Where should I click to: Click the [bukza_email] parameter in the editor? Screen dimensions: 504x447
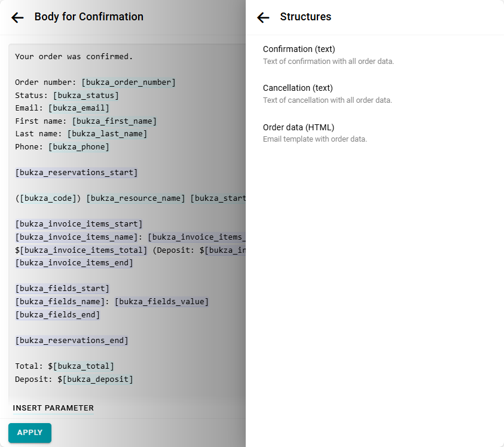coord(78,108)
